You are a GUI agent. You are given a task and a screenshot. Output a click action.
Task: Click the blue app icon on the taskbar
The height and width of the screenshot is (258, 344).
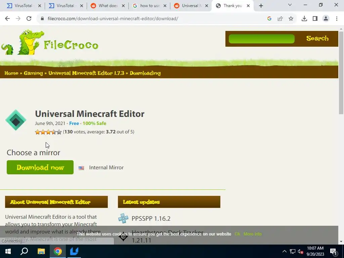tap(74, 251)
